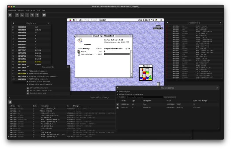Image resolution: width=231 pixels, height=149 pixels.
Task: Click the Add watchpoint button
Action: (x=170, y=97)
